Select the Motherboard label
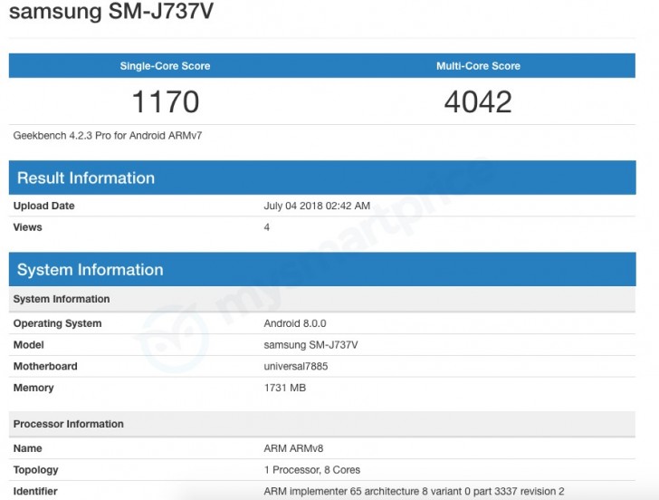 [45, 366]
